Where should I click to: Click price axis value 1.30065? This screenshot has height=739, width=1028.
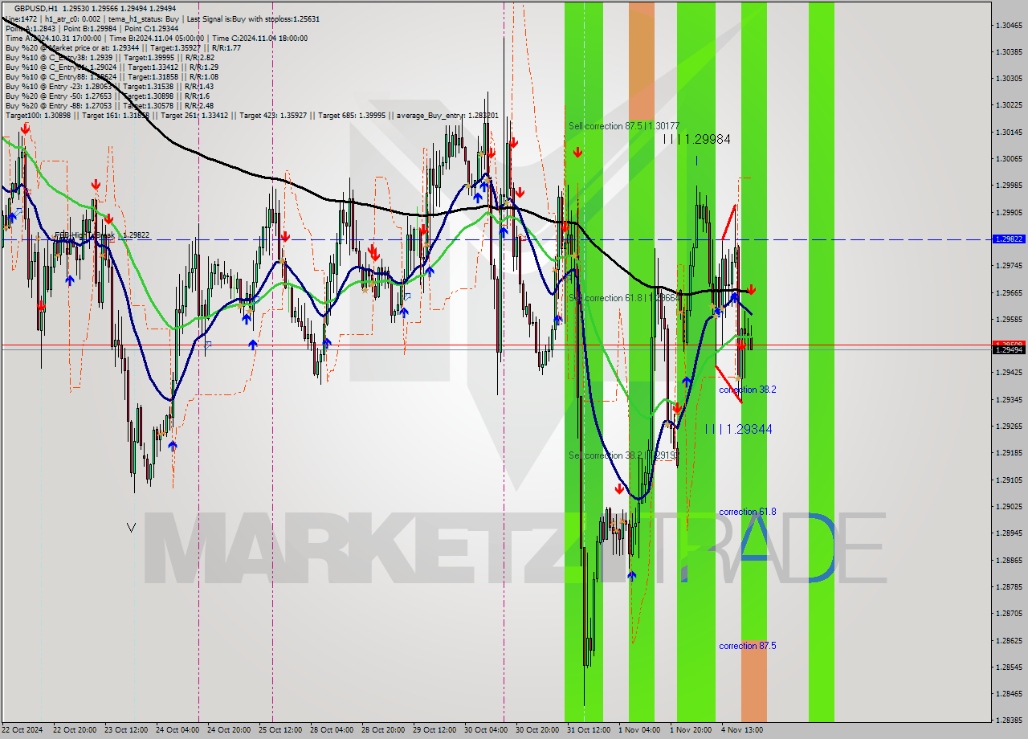(x=1009, y=159)
